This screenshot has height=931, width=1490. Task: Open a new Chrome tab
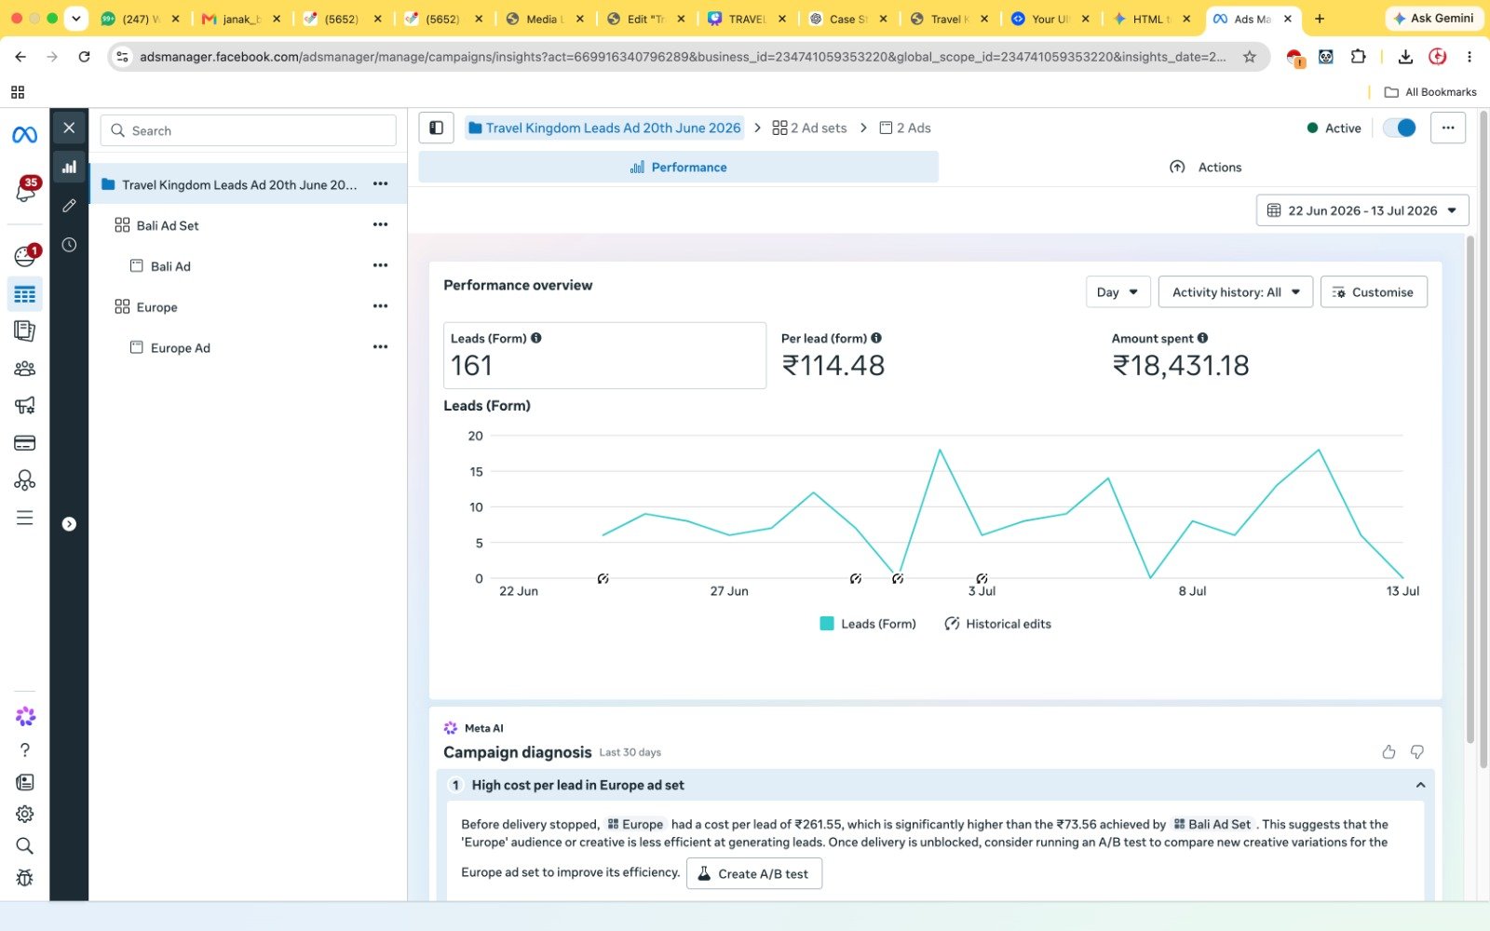(1320, 18)
